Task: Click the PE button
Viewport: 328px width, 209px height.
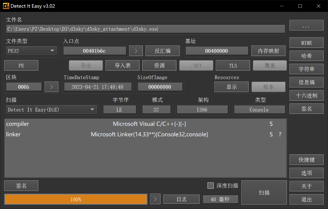Action: (x=21, y=65)
